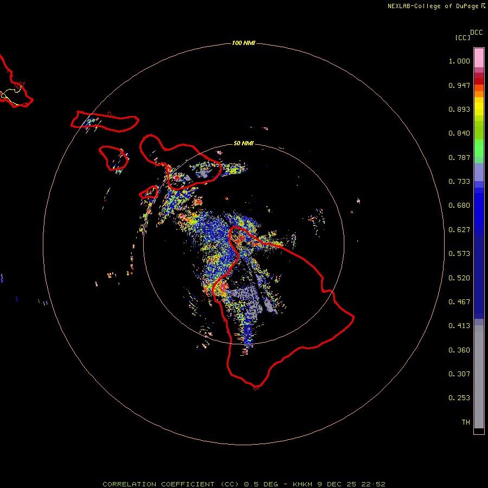This screenshot has width=488, height=488.
Task: Click the 9 DEC 25 date text
Action: tap(336, 484)
